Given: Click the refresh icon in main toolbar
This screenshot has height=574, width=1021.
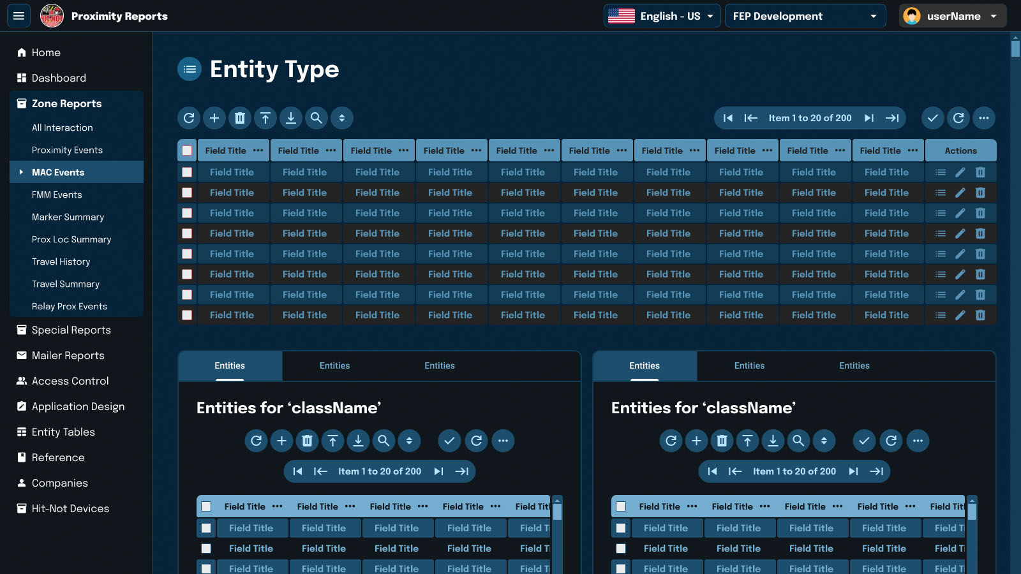Looking at the screenshot, I should point(189,118).
